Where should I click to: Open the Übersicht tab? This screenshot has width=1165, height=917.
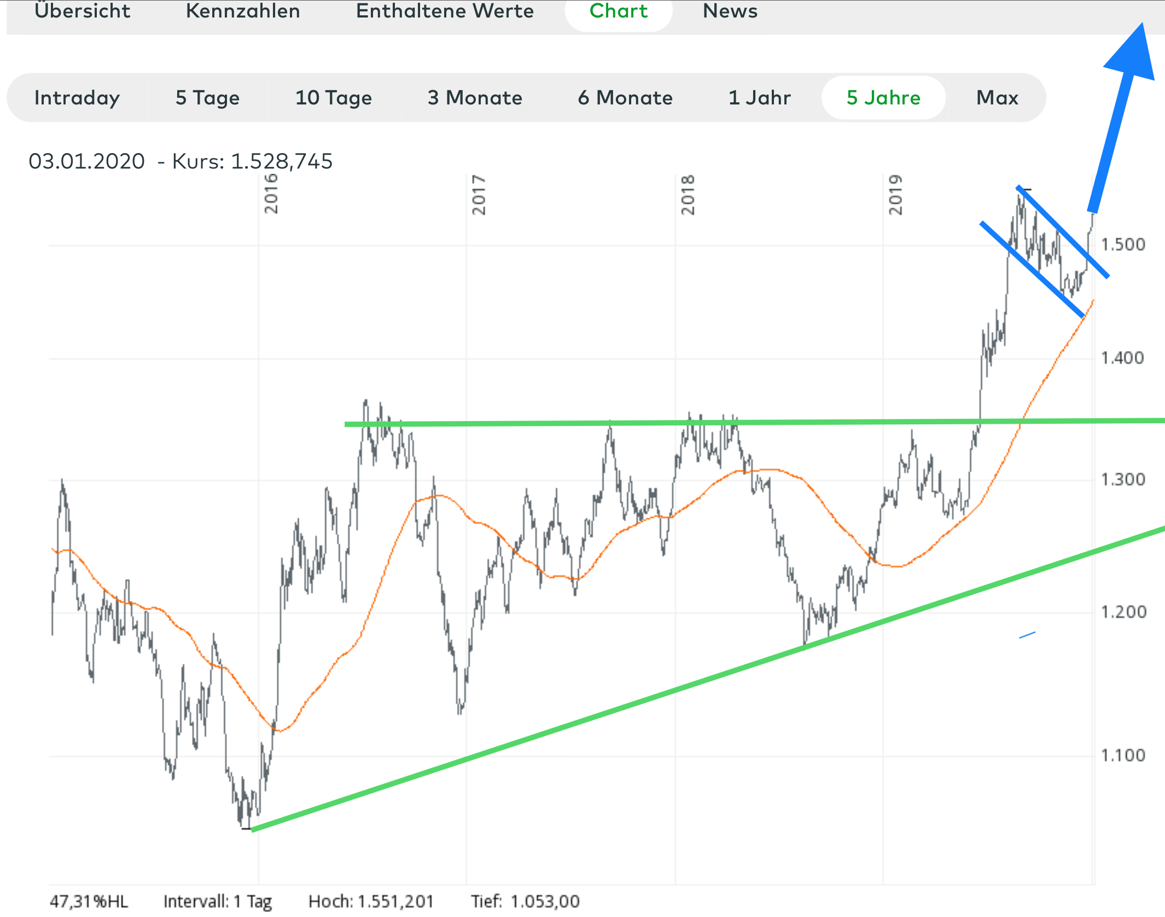82,11
